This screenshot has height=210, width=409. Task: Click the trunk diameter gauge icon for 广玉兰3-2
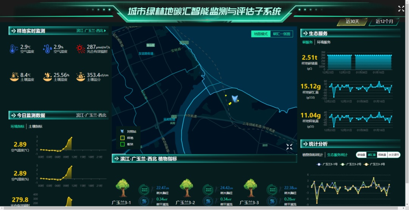click(208, 190)
